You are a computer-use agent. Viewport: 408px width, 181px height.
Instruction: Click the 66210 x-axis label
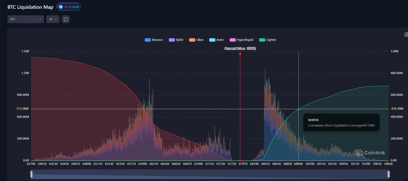pos(154,164)
